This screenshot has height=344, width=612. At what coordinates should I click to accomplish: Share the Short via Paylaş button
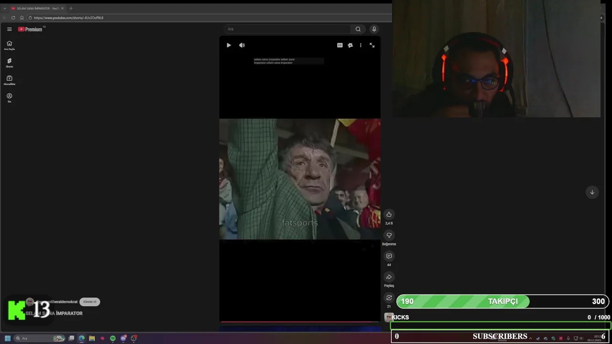pyautogui.click(x=389, y=277)
